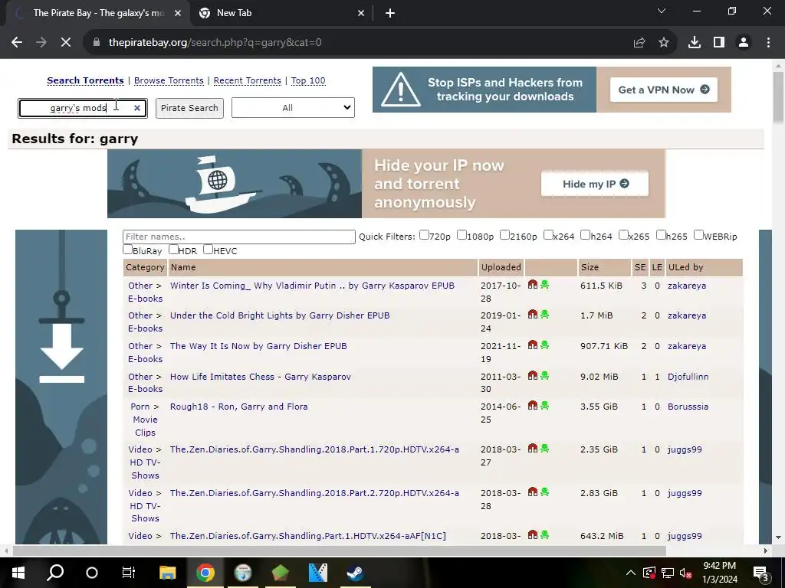This screenshot has height=588, width=785.
Task: Open Chrome three-dot menu
Action: (768, 43)
